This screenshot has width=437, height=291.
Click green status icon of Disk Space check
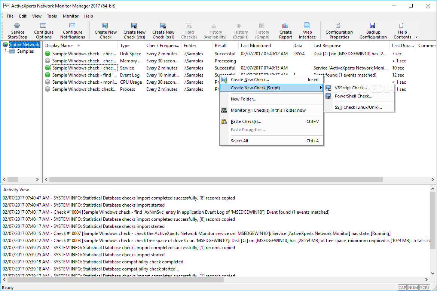click(48, 54)
